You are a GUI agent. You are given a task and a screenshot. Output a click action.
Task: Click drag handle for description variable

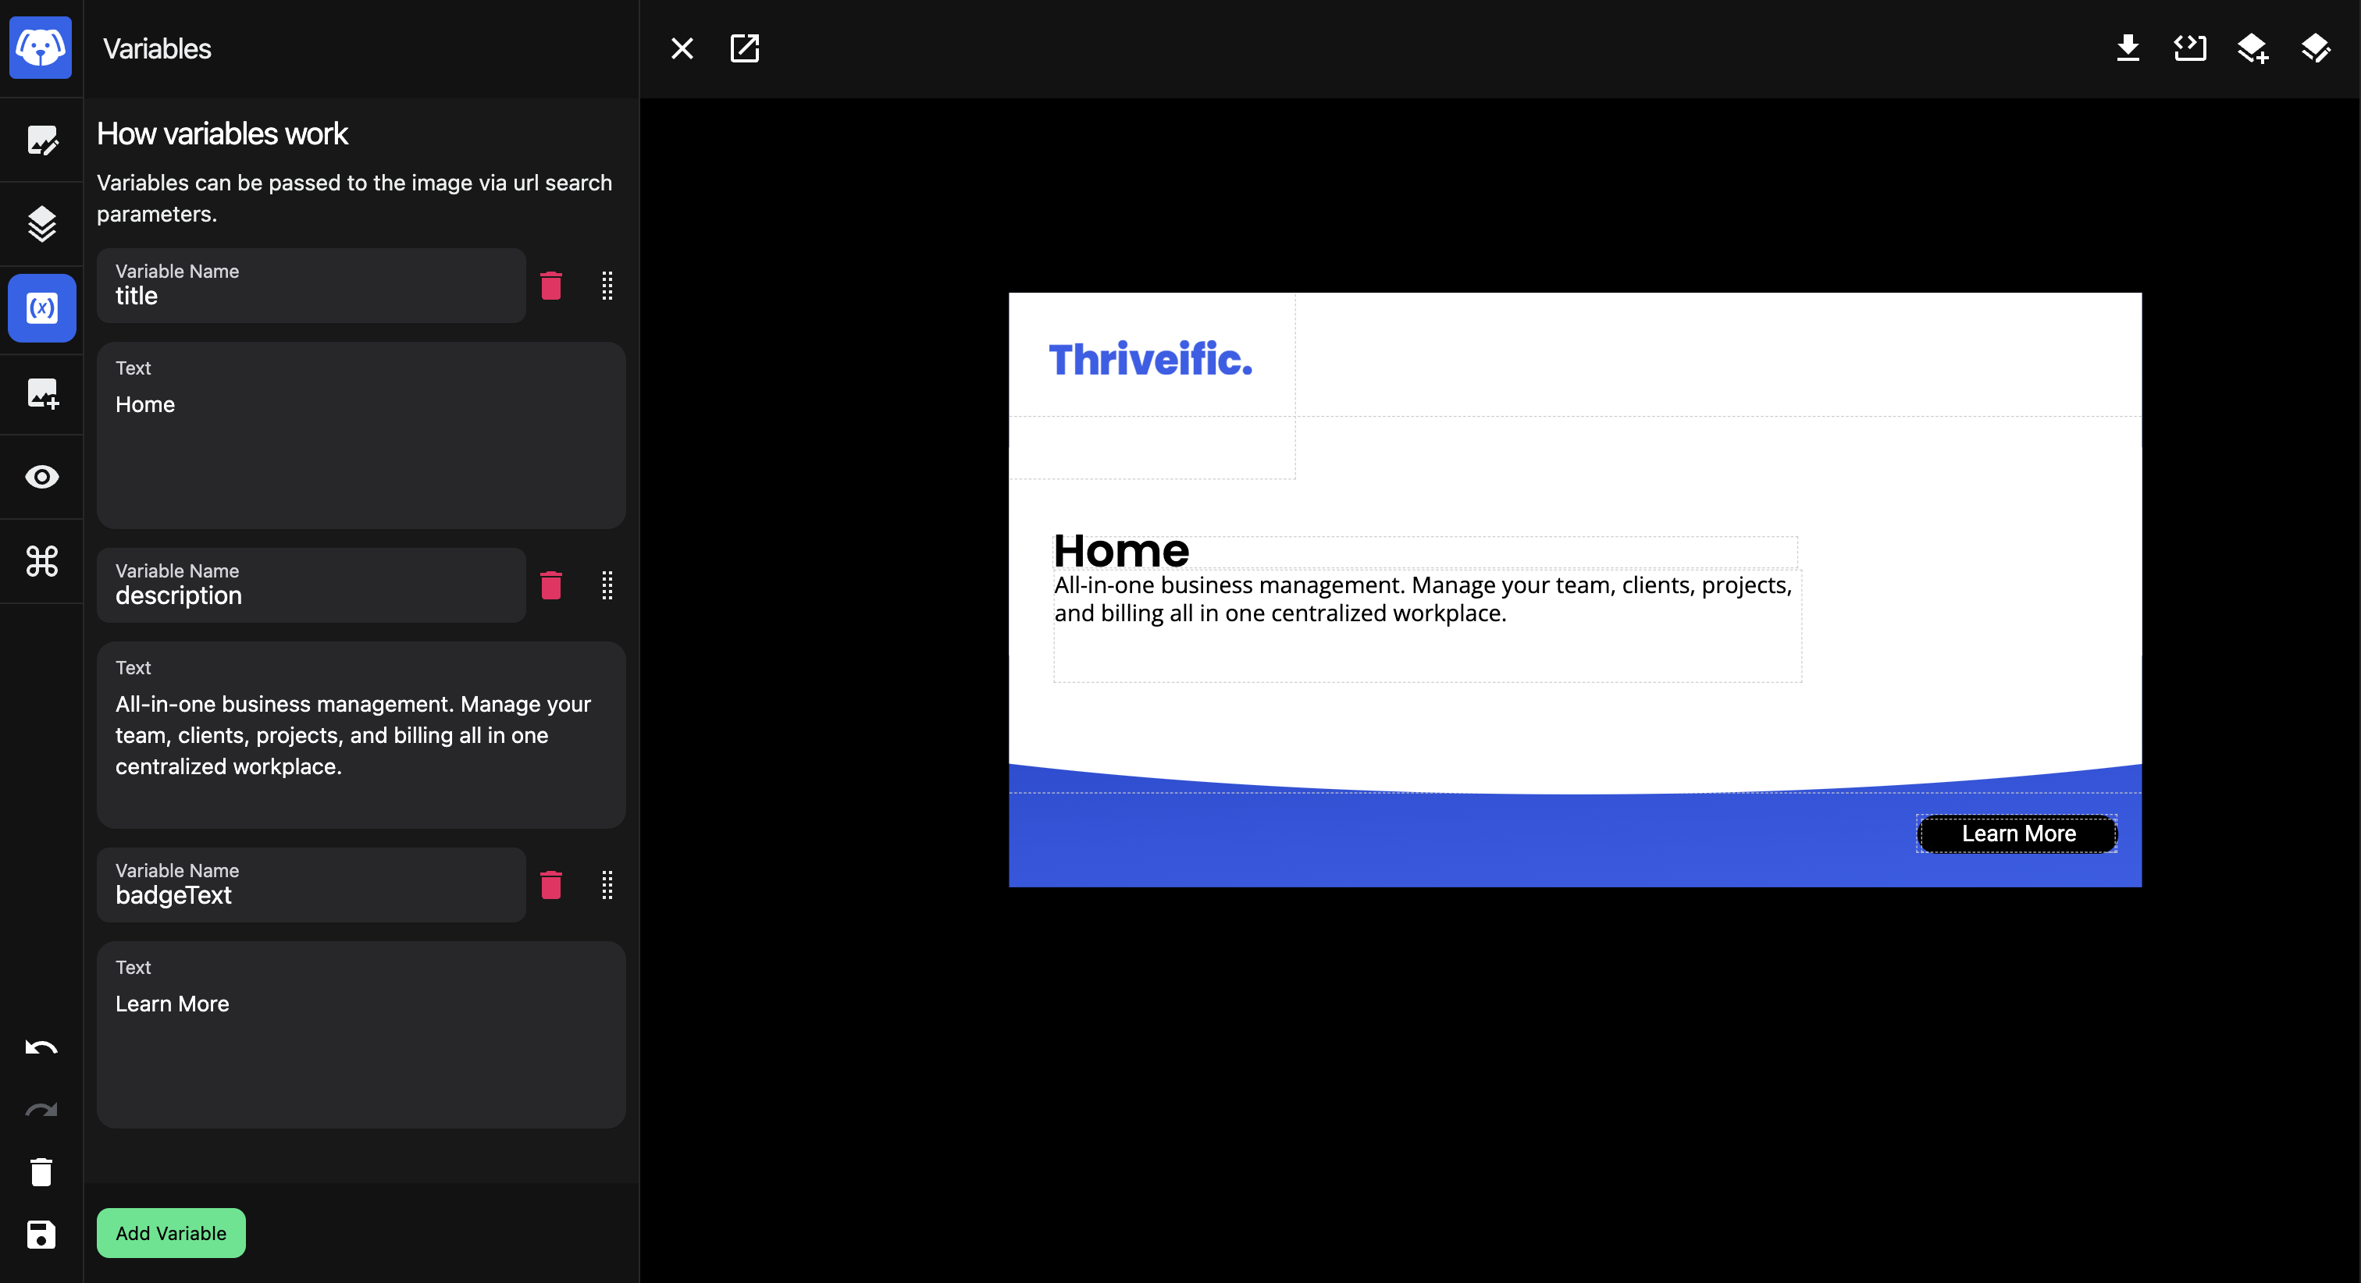pyautogui.click(x=607, y=585)
